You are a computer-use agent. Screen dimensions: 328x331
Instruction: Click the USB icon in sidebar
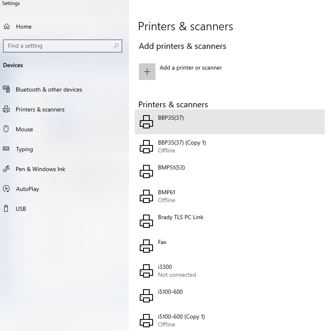click(x=6, y=208)
